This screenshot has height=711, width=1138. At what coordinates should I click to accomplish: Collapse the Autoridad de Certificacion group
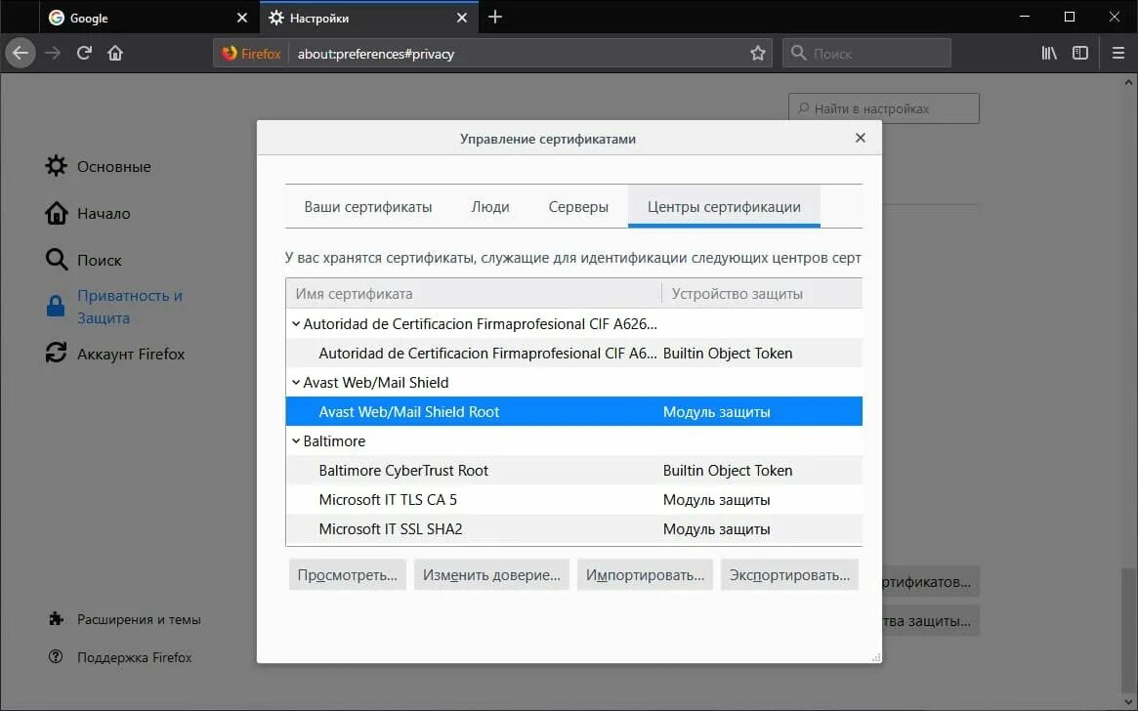point(295,324)
